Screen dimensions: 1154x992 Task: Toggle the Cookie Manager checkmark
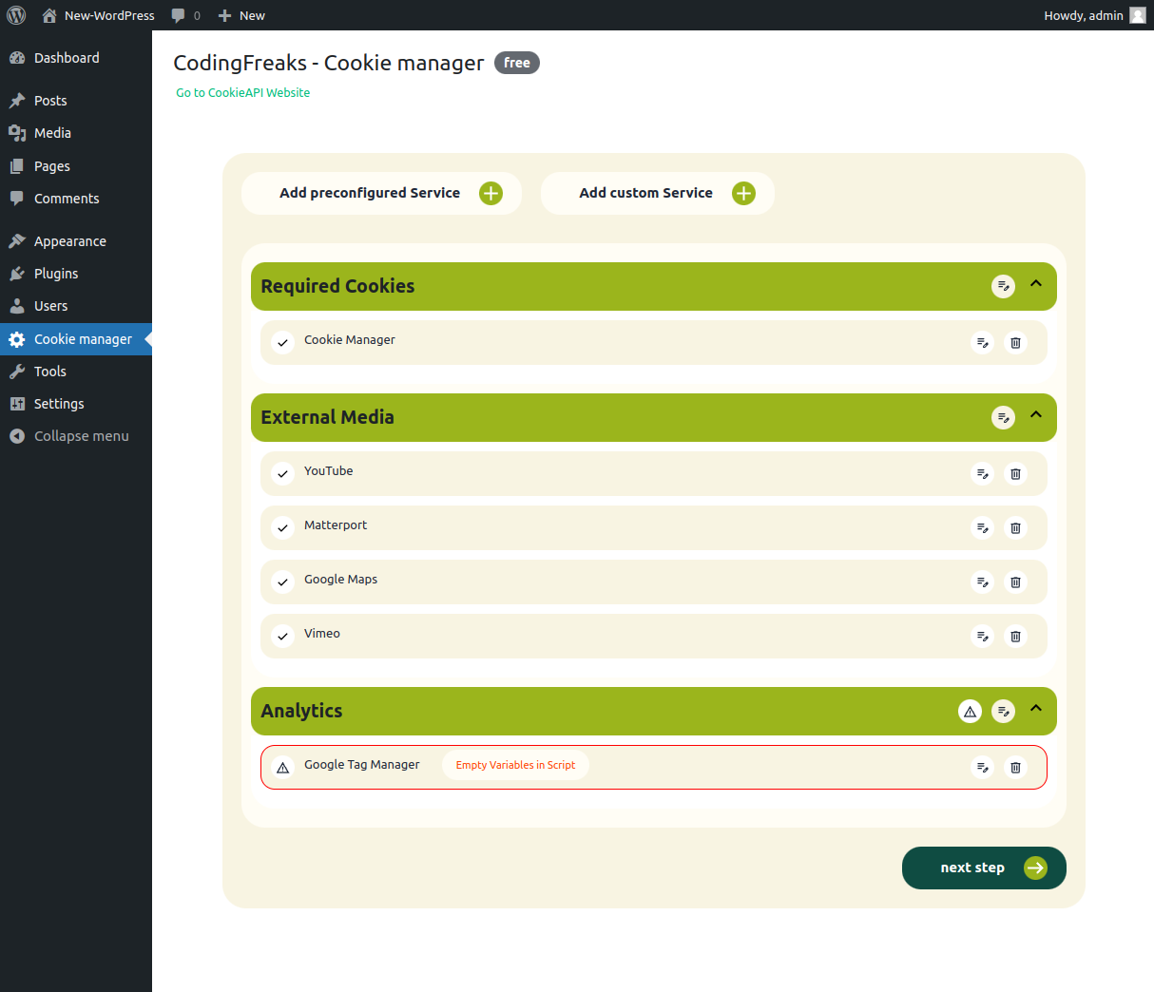(x=282, y=343)
